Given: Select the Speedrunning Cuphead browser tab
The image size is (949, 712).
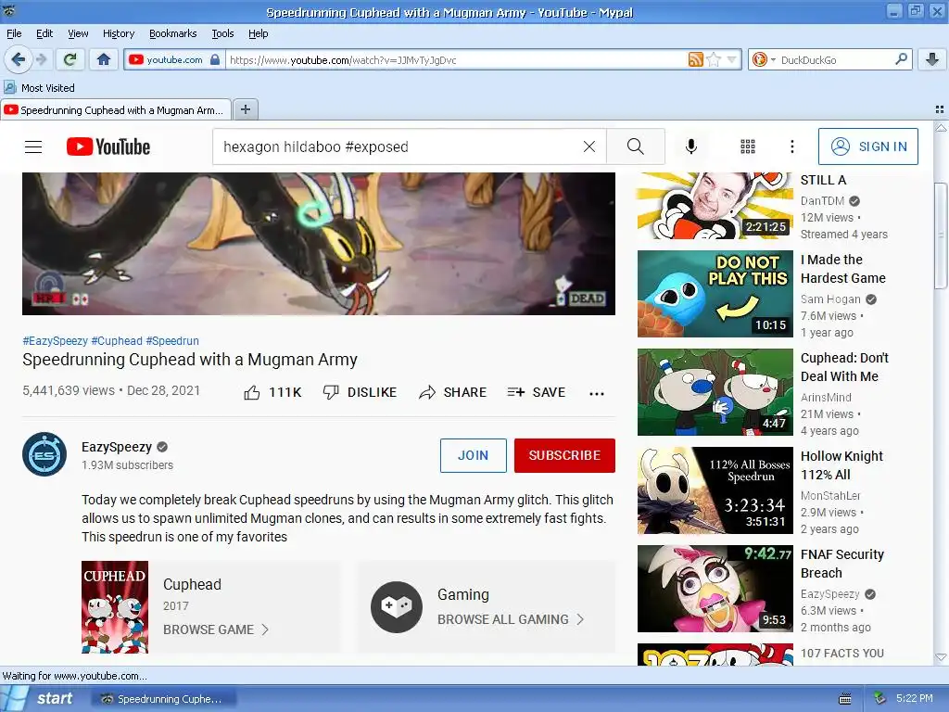Looking at the screenshot, I should (x=116, y=109).
